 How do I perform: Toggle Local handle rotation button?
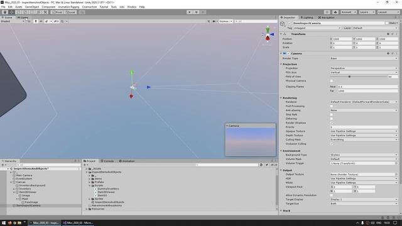pyautogui.click(x=70, y=12)
